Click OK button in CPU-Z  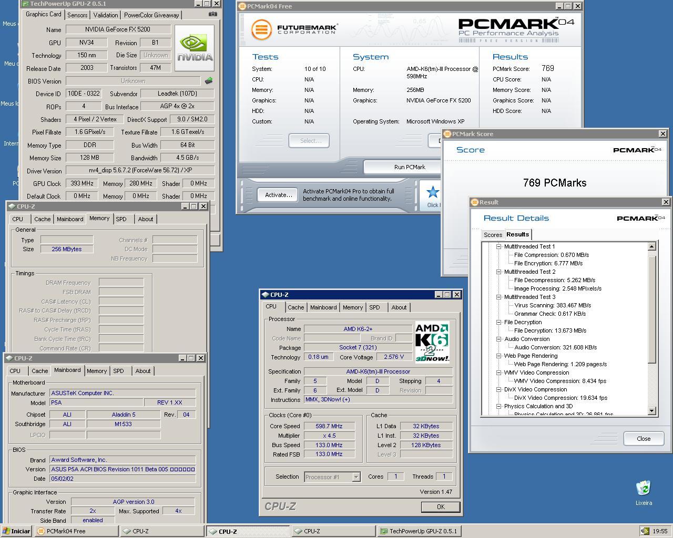pos(441,507)
